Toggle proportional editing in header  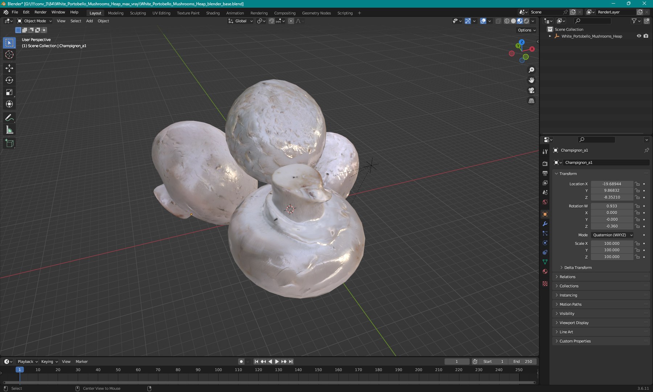291,21
